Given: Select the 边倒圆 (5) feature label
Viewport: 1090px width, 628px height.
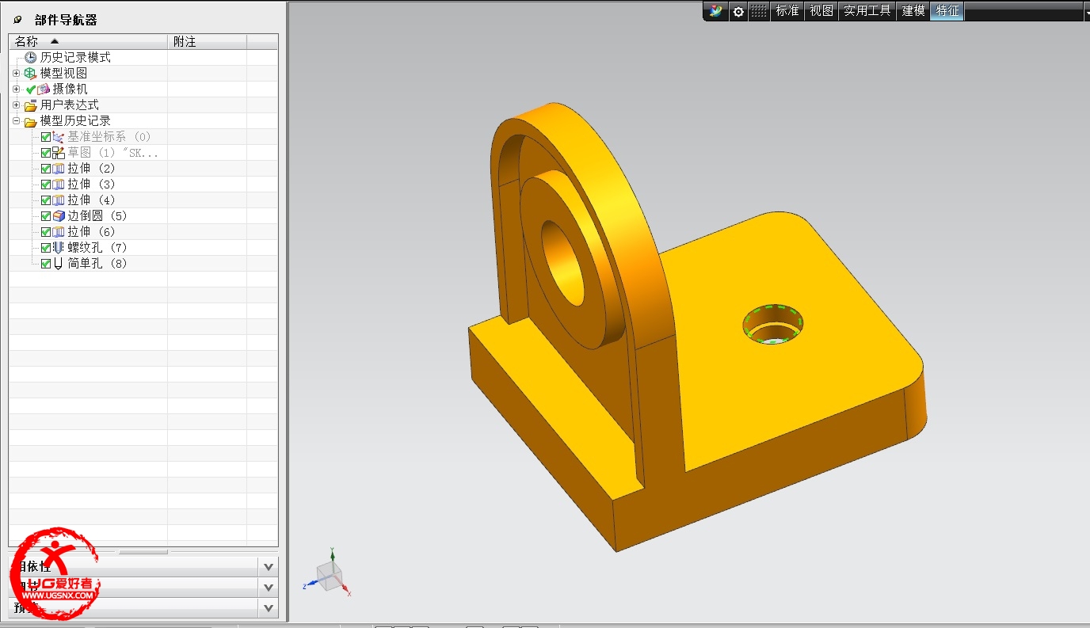Looking at the screenshot, I should click(x=97, y=216).
